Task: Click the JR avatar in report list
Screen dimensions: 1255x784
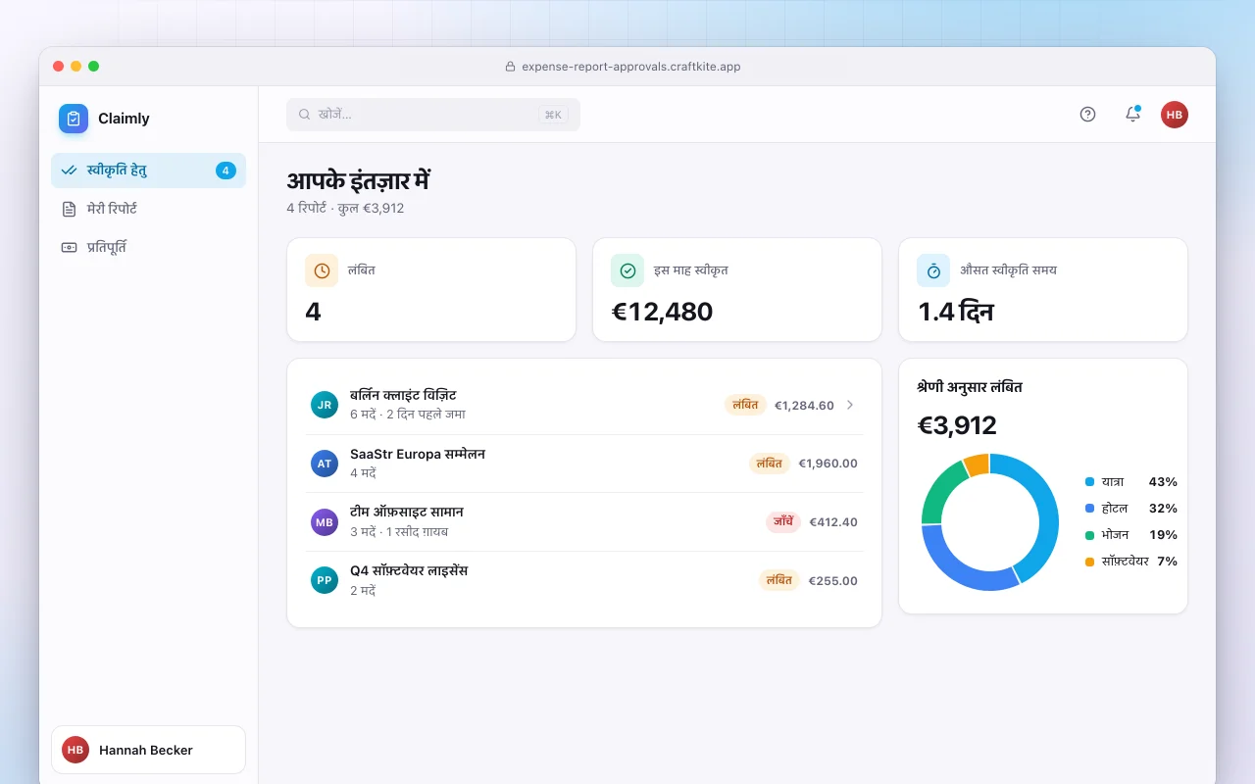Action: pos(325,405)
